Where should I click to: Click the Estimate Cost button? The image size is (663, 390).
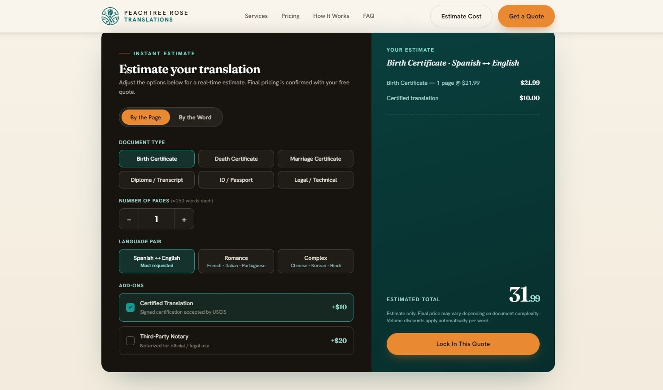click(x=461, y=16)
